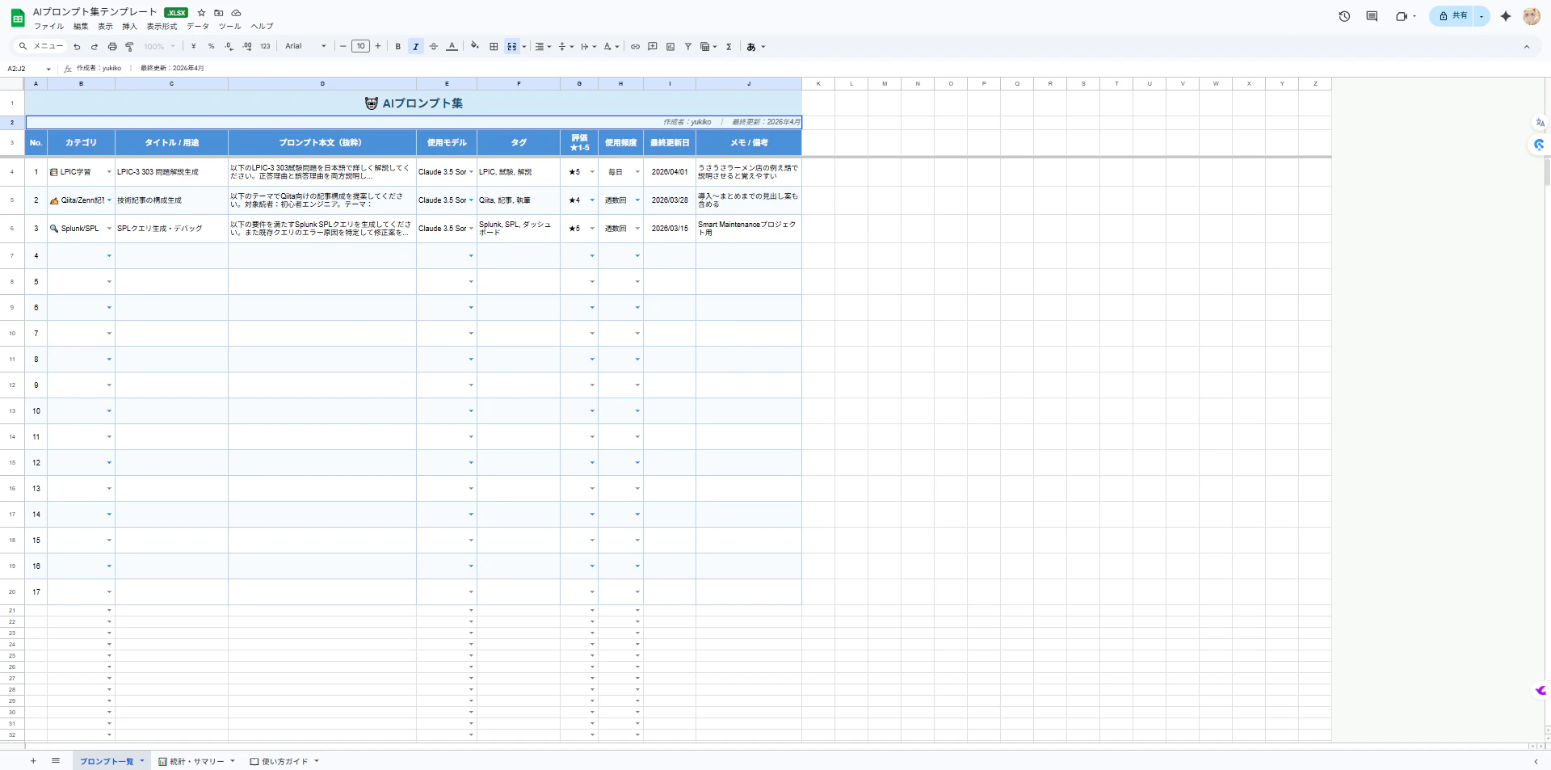Star the document
1551x770 pixels.
pos(201,13)
